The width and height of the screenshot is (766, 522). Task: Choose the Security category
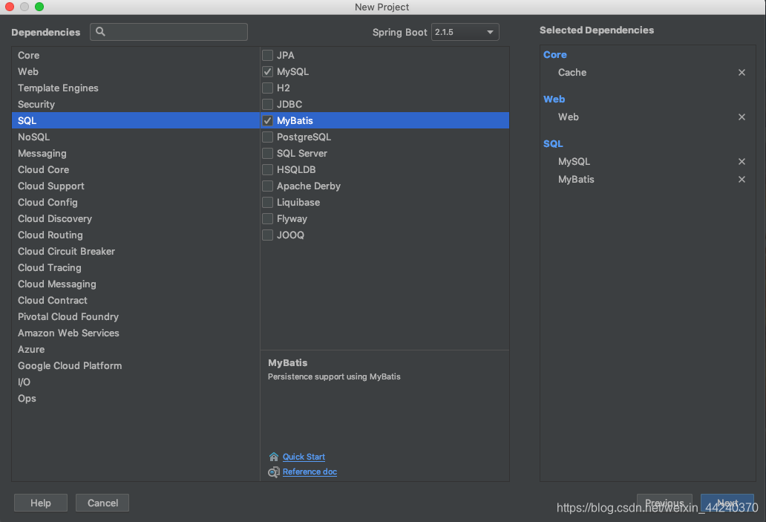click(x=136, y=104)
